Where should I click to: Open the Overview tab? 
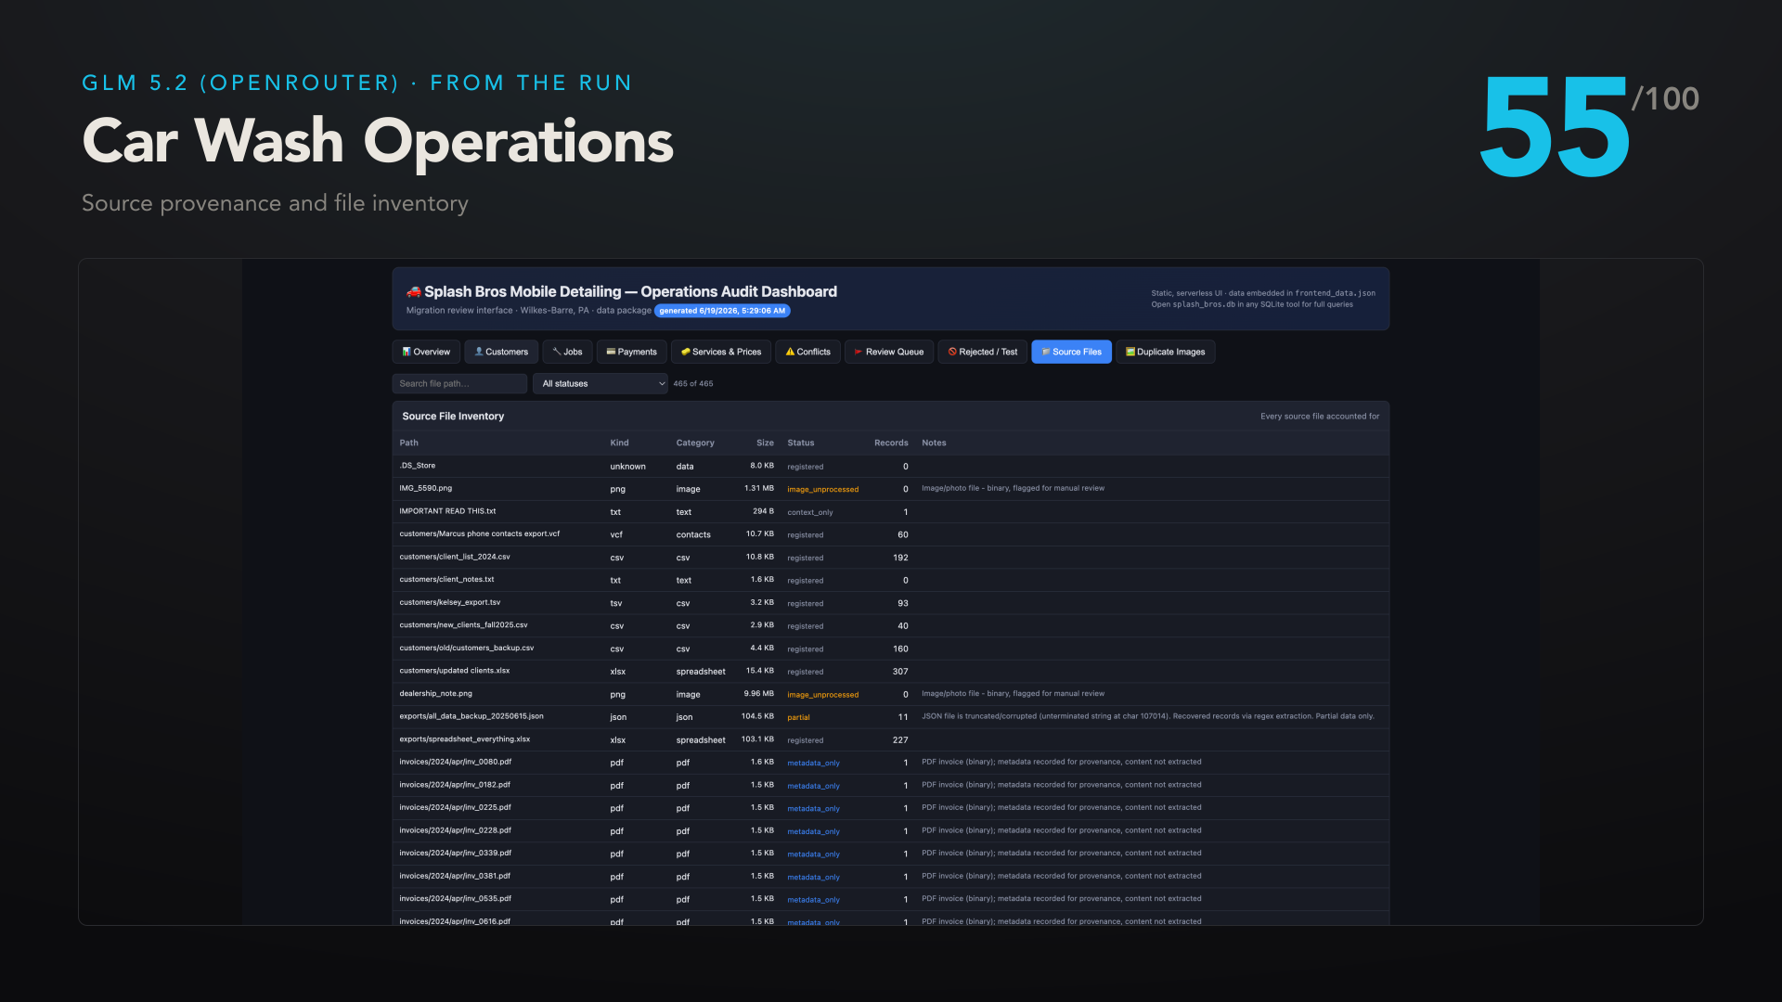(x=427, y=352)
